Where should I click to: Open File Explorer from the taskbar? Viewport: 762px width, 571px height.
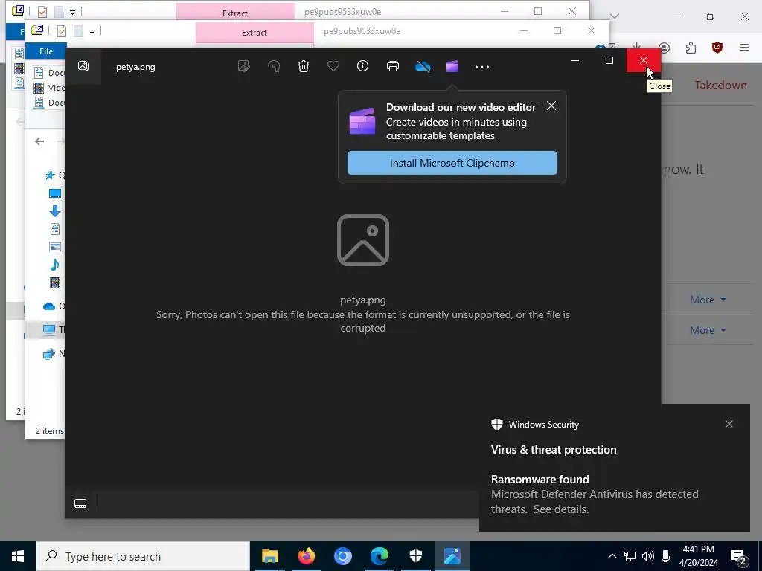(x=269, y=556)
